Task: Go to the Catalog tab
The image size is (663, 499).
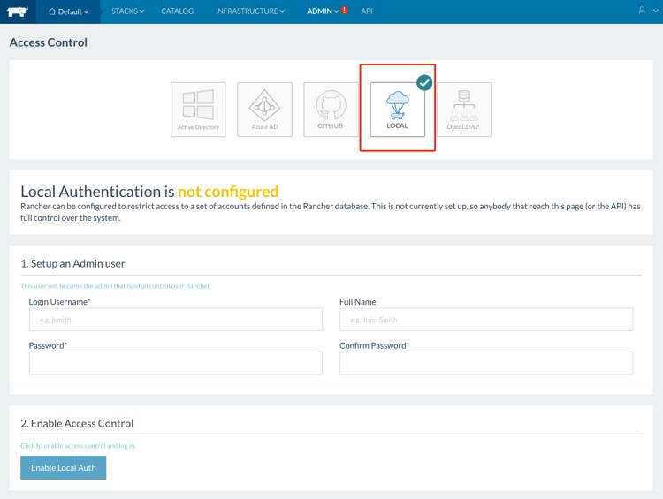Action: tap(177, 11)
